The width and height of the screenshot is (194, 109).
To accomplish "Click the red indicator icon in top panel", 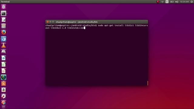I will [x=158, y=2].
